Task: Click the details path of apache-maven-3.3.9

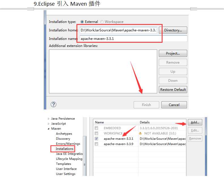Action: pos(163,144)
